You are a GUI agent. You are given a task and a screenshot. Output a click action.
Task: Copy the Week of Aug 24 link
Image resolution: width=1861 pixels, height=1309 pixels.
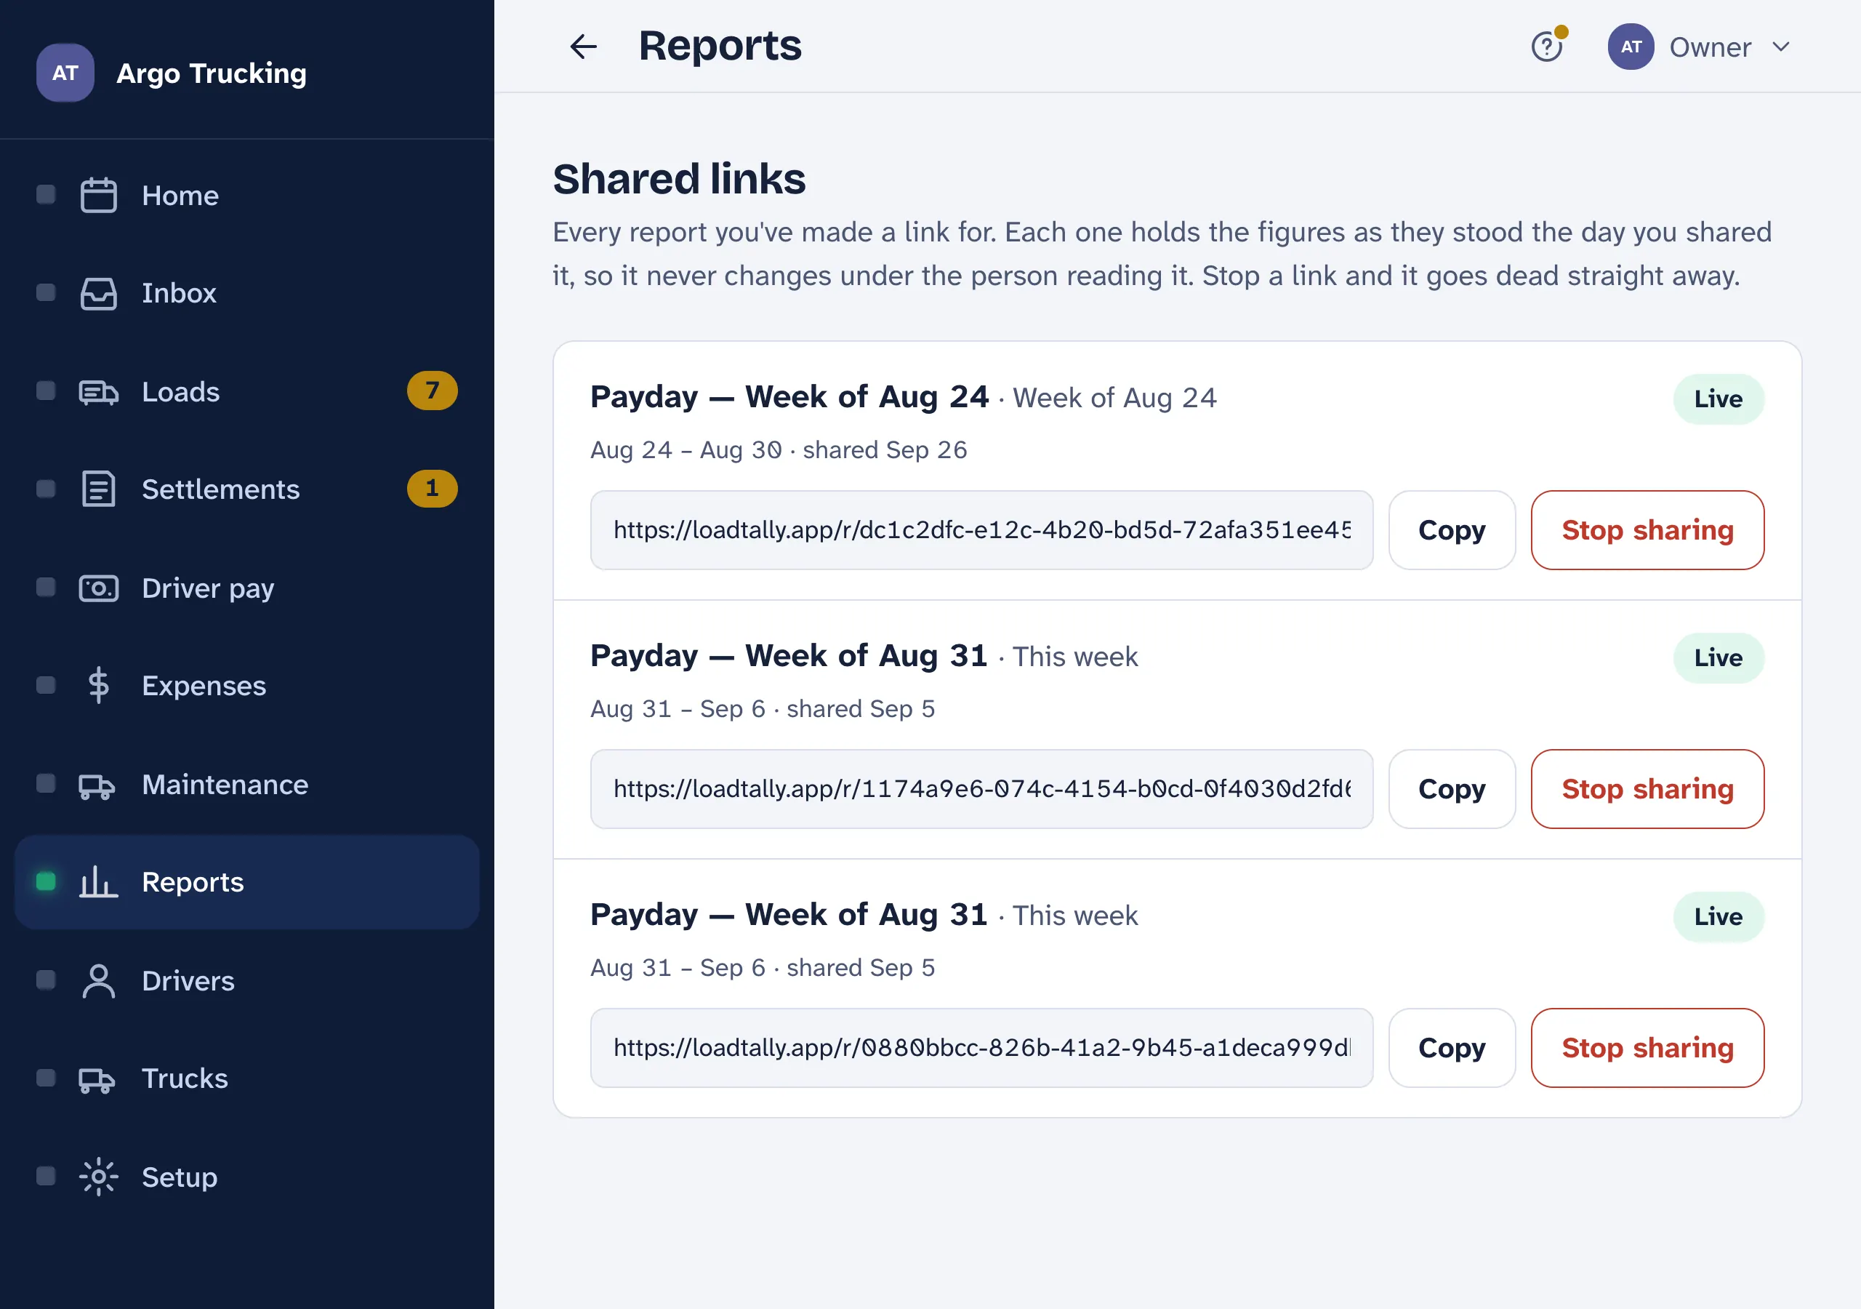coord(1452,530)
